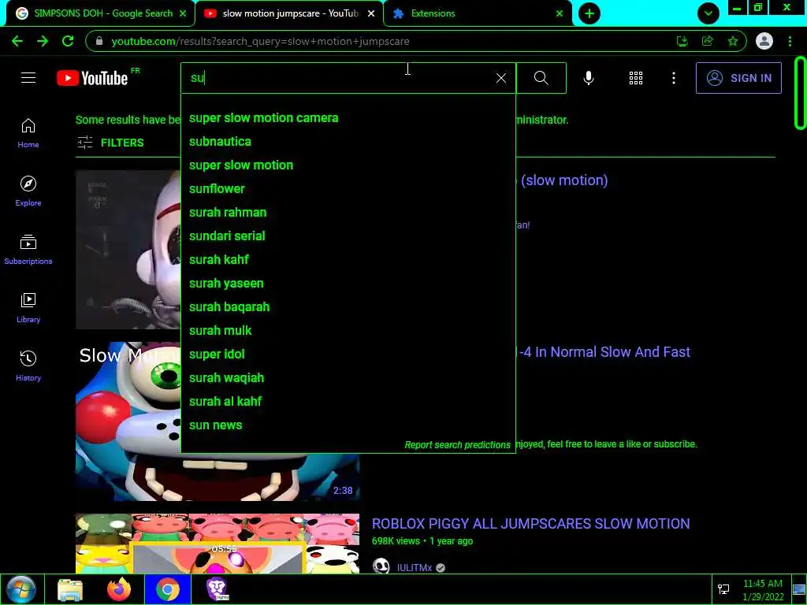Image resolution: width=807 pixels, height=605 pixels.
Task: Select suggestion 'sunflower'
Action: 348,189
